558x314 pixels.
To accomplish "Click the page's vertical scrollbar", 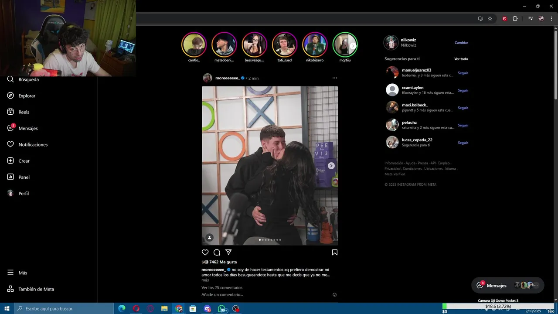I will pyautogui.click(x=556, y=65).
